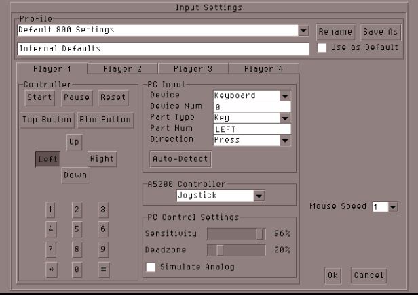Select keypad button 7
The width and height of the screenshot is (418, 295).
tap(51, 249)
